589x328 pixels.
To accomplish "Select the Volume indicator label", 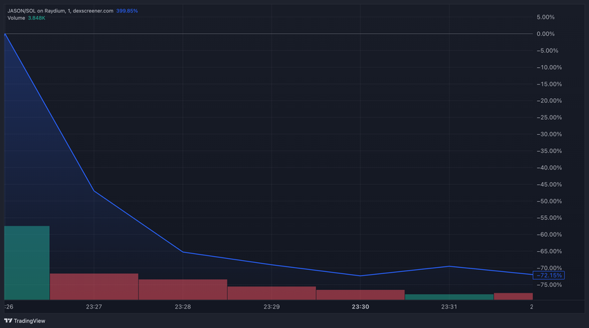I will 16,18.
